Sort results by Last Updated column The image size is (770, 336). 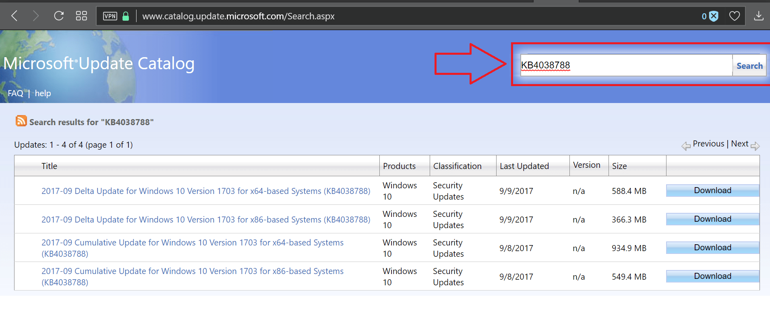pyautogui.click(x=524, y=166)
